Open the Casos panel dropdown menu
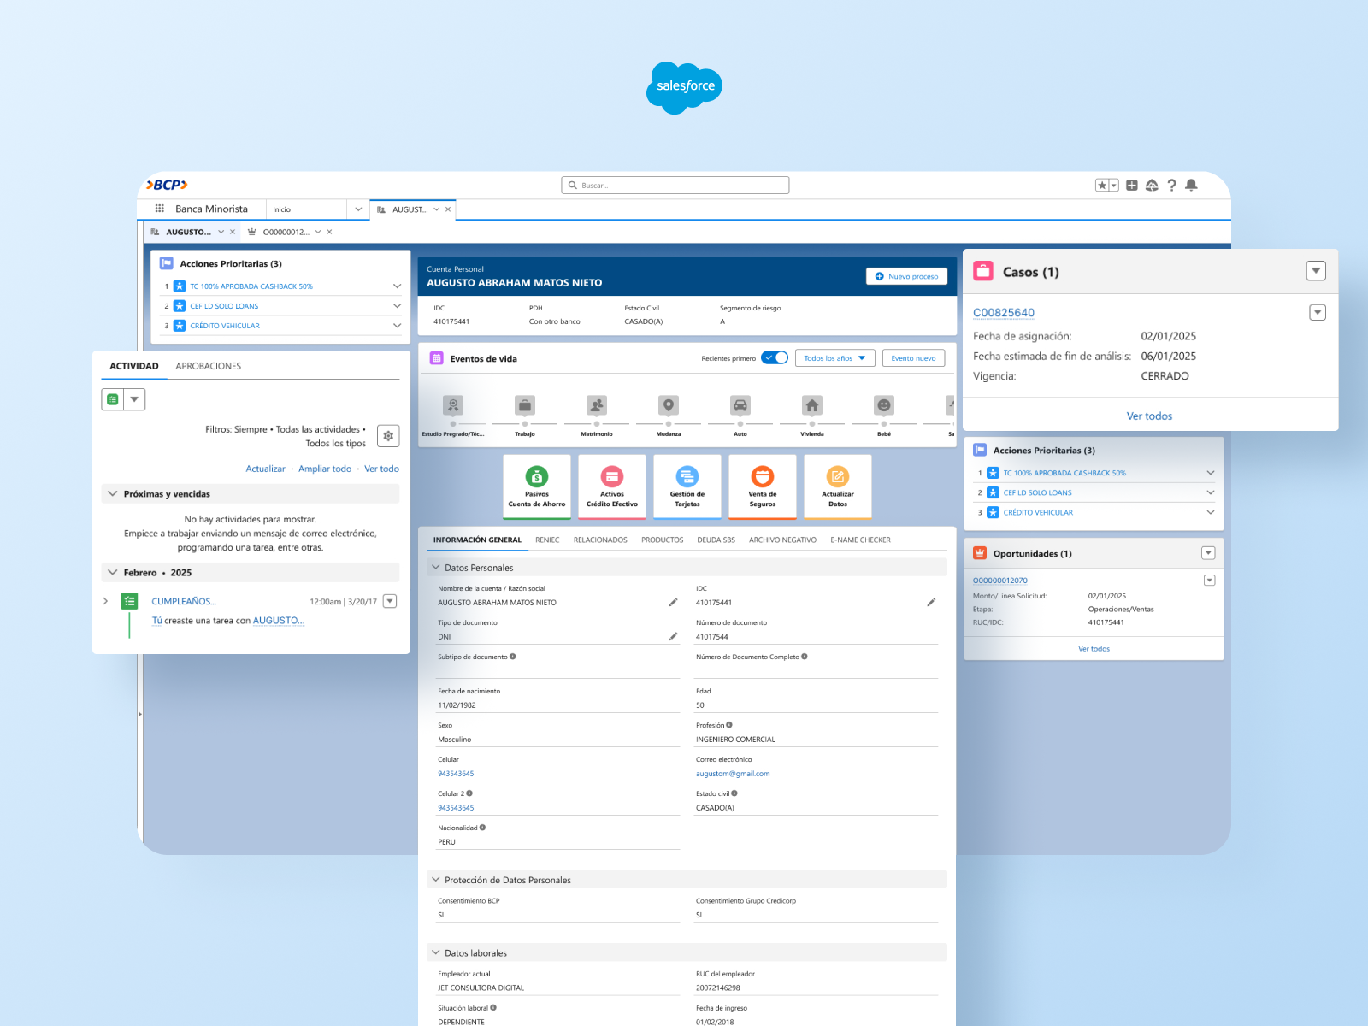 click(1316, 271)
